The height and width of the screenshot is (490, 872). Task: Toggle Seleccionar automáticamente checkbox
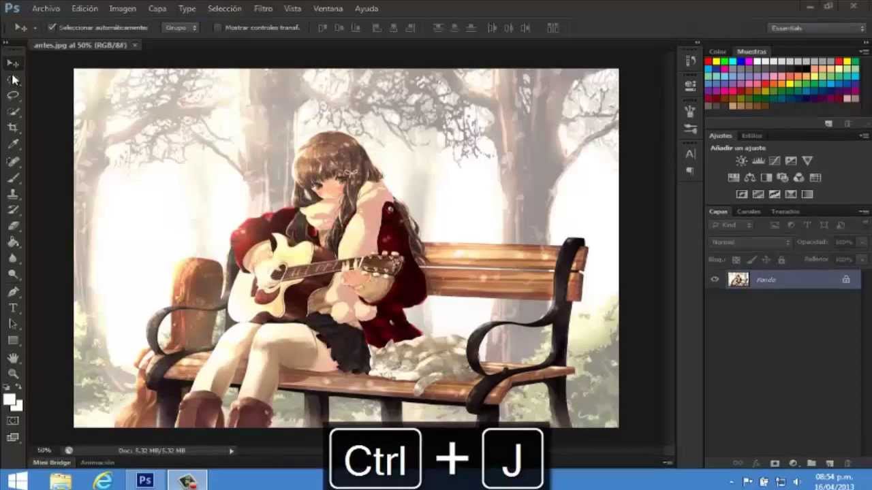pos(52,28)
